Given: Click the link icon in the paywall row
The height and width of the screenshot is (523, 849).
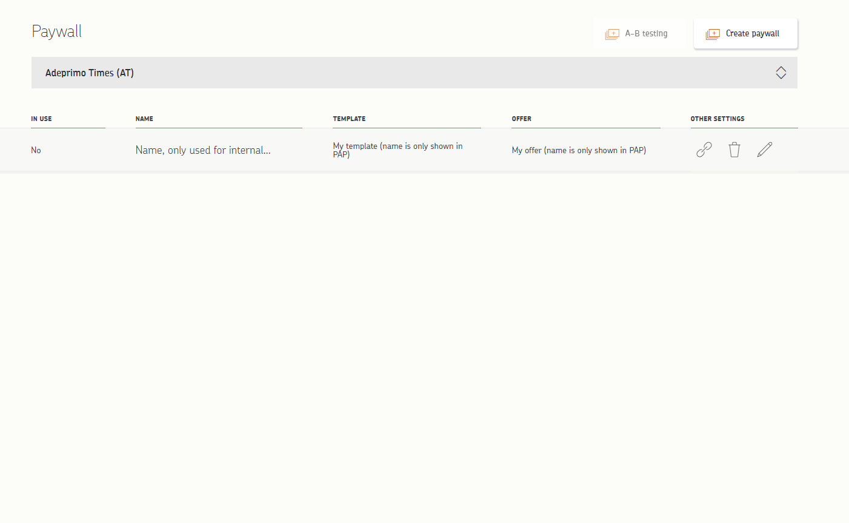Looking at the screenshot, I should pos(704,150).
